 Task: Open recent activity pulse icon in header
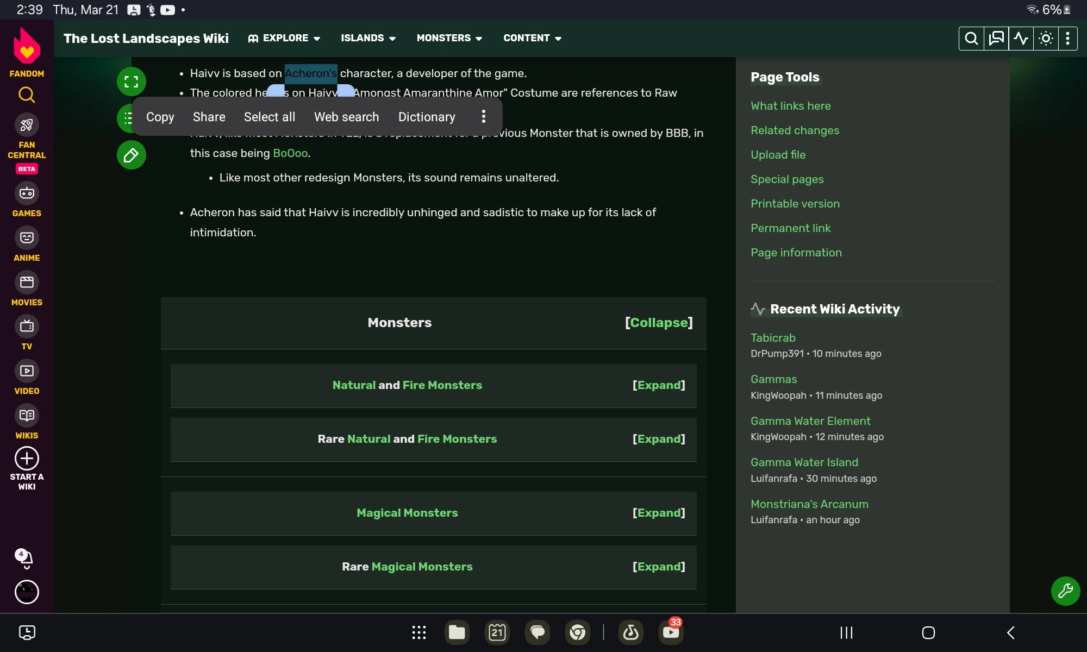1021,39
